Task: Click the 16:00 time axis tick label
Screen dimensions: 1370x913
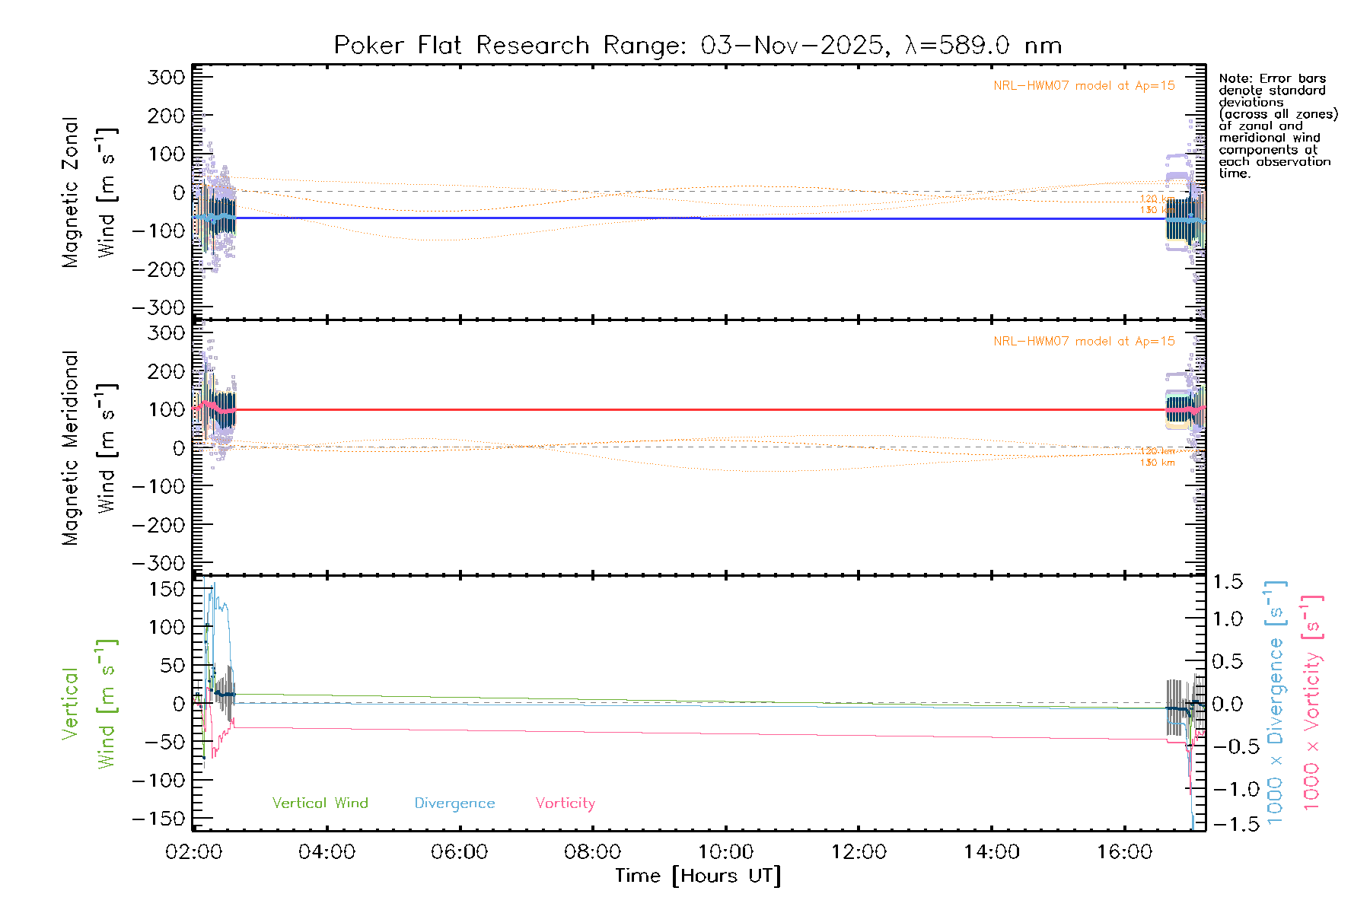Action: (x=1124, y=852)
